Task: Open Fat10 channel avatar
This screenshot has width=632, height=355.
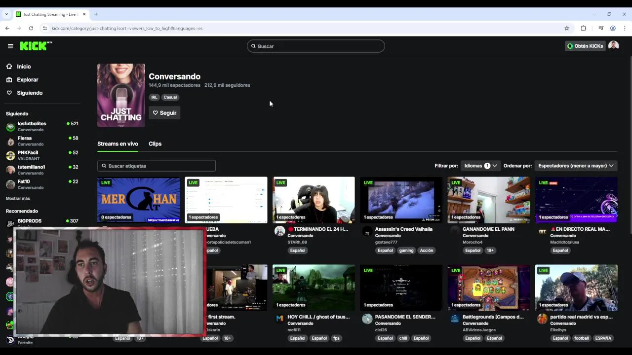Action: tap(10, 184)
